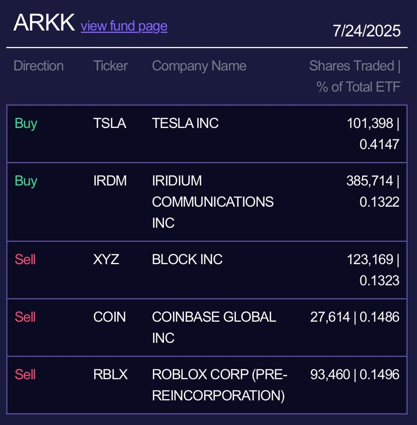
Task: Click the Ticker column header
Action: [x=110, y=66]
